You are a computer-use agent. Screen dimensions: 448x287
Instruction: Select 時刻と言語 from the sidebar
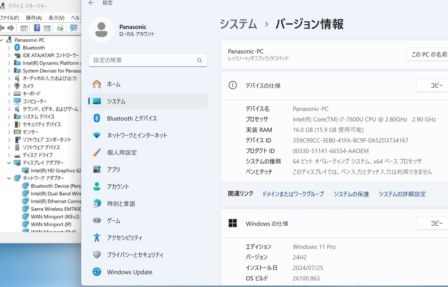pyautogui.click(x=121, y=203)
